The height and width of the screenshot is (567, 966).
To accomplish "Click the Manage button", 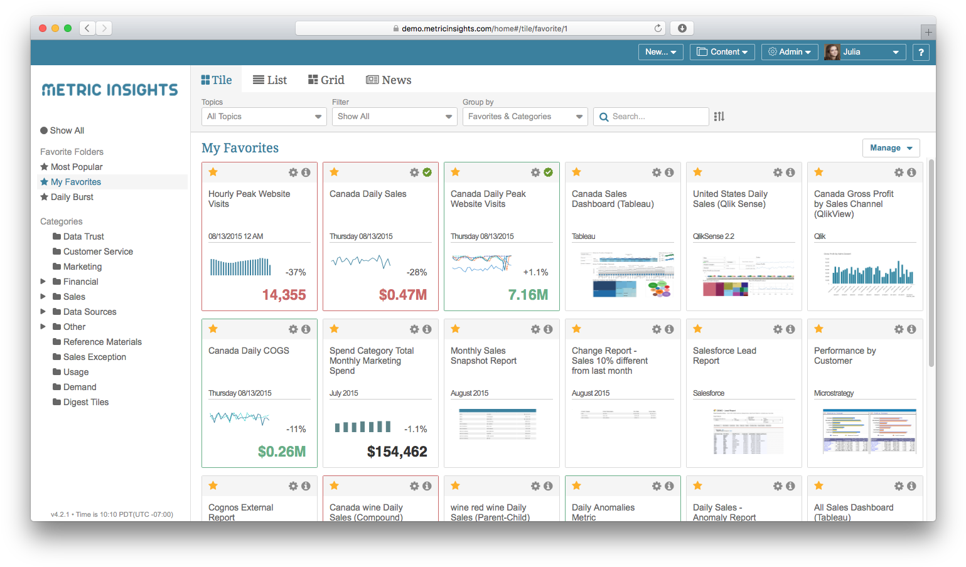I will [x=891, y=148].
